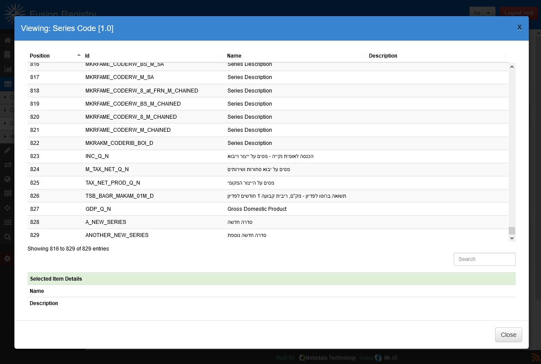The width and height of the screenshot is (541, 364).
Task: Open the bar chart icon in the sidebar
Action: (7, 69)
